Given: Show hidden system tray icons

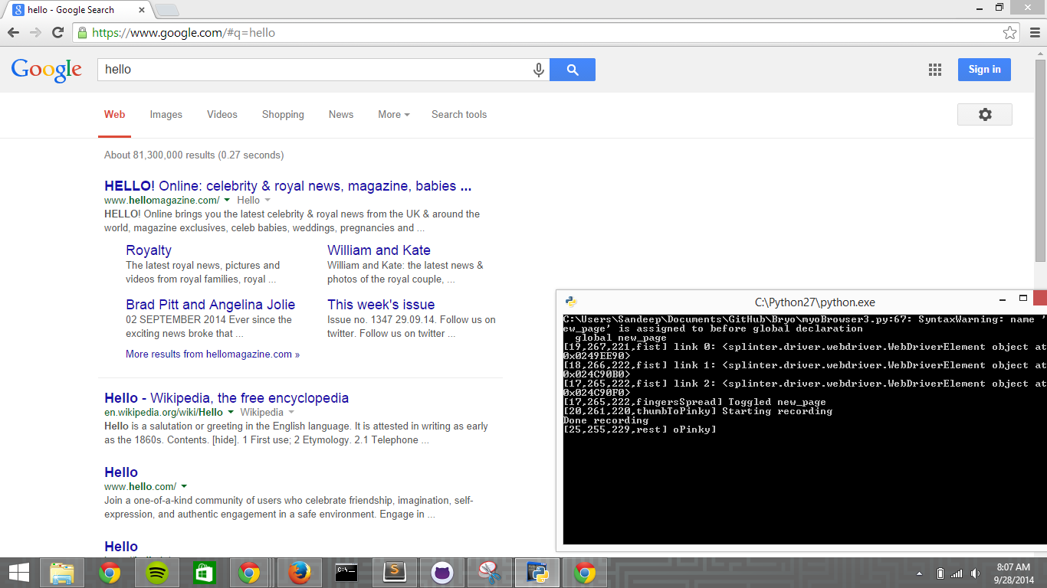Looking at the screenshot, I should (919, 573).
